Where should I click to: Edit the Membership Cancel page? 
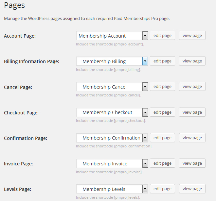click(162, 86)
